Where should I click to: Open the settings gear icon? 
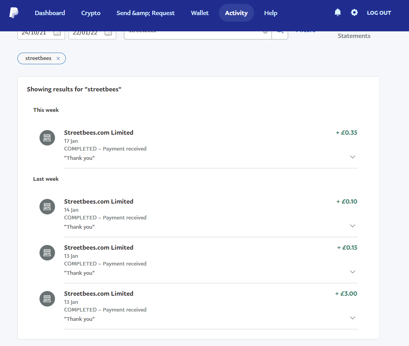coord(354,12)
